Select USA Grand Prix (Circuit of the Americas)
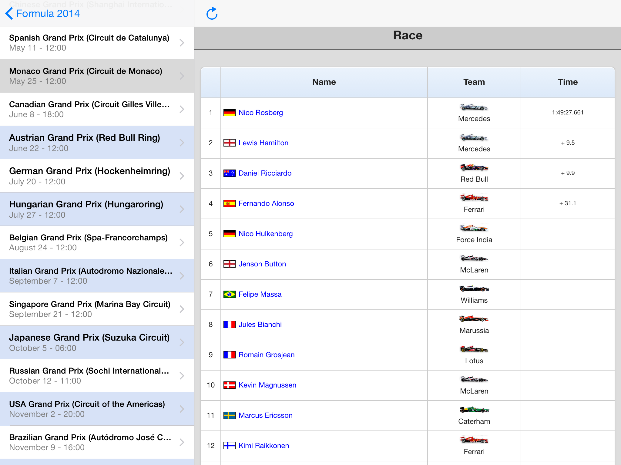The height and width of the screenshot is (465, 621). tap(97, 409)
